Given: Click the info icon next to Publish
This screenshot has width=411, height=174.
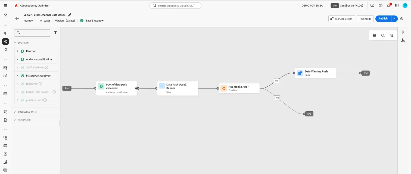Looking at the screenshot, I should pyautogui.click(x=401, y=19).
